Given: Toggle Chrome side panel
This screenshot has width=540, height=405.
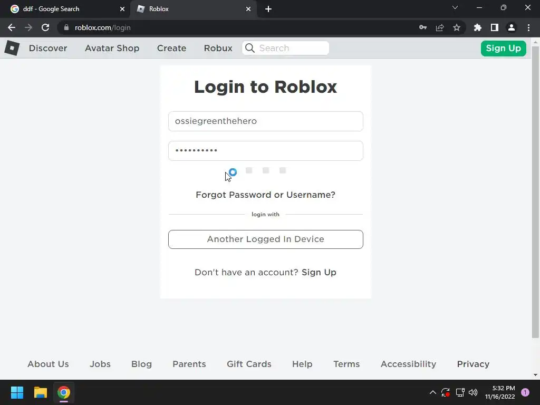Looking at the screenshot, I should pos(495,27).
